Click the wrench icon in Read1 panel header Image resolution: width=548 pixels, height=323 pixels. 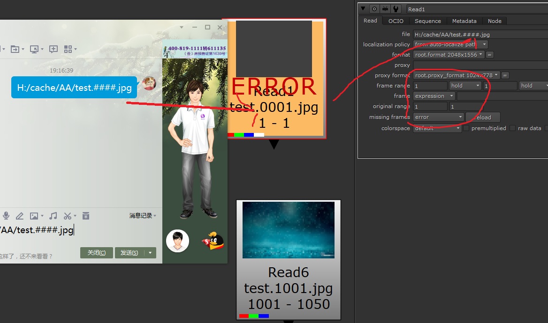396,9
